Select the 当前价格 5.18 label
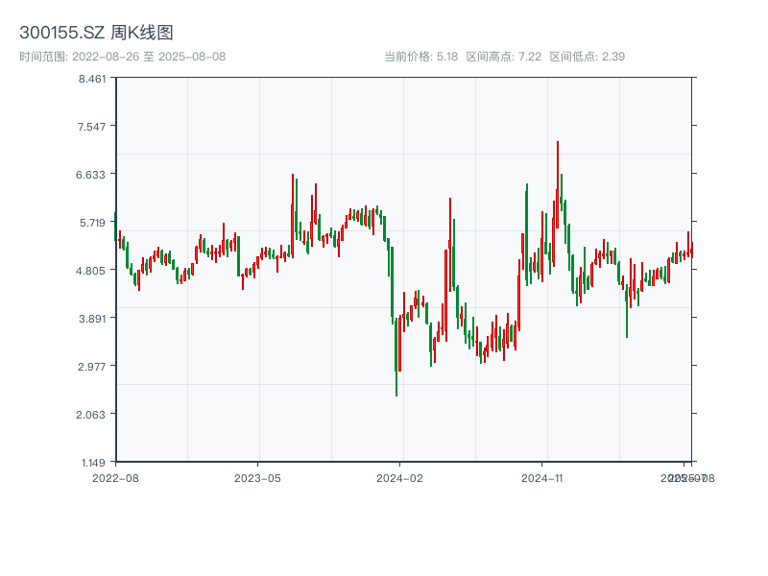The image size is (768, 576). tap(420, 57)
